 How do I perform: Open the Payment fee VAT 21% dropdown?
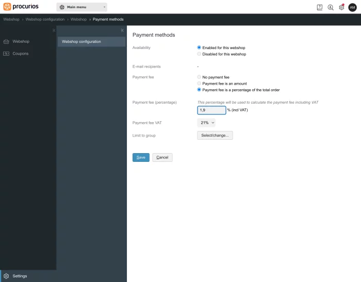point(206,123)
